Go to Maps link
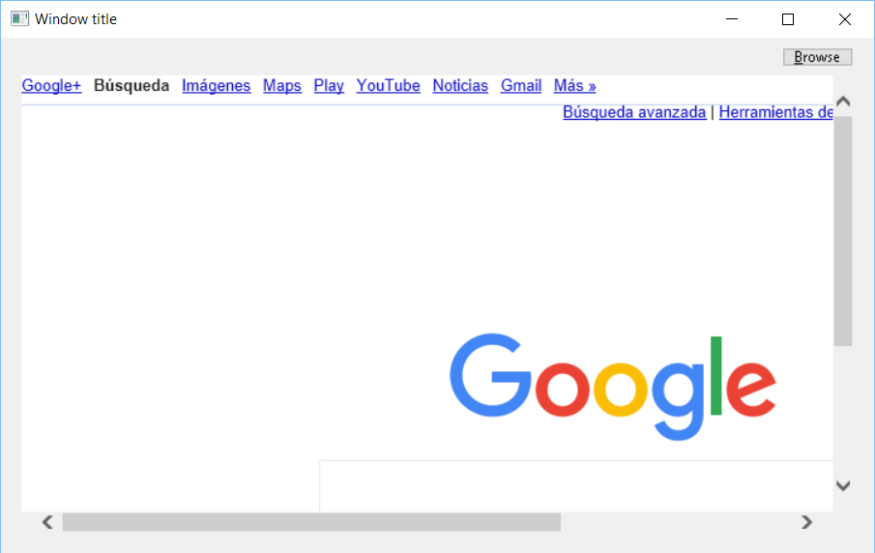The image size is (875, 553). 281,85
